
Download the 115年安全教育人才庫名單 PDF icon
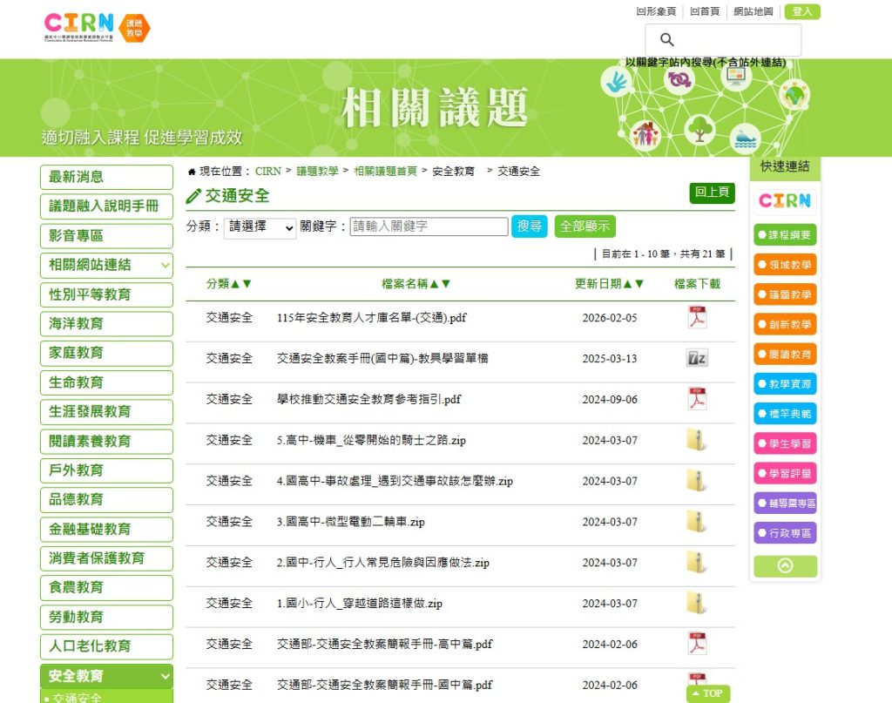click(x=697, y=317)
